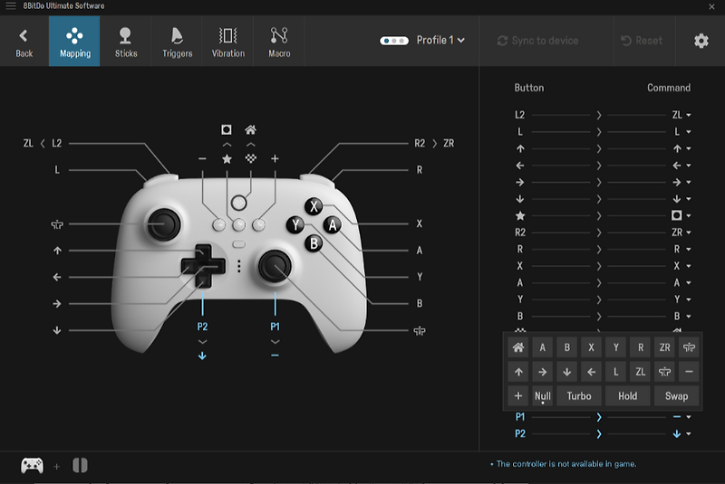
Task: Expand the Profile 1 dropdown
Action: [440, 40]
